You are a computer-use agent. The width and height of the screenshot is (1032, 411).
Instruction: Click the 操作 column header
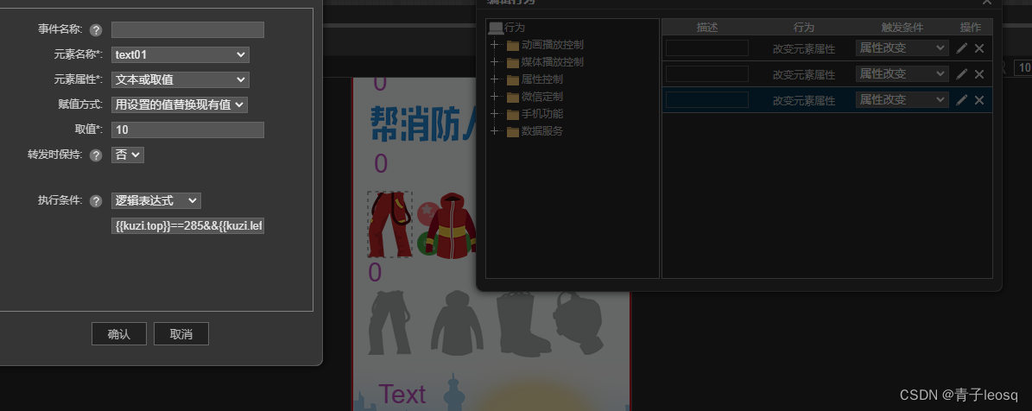pyautogui.click(x=970, y=28)
